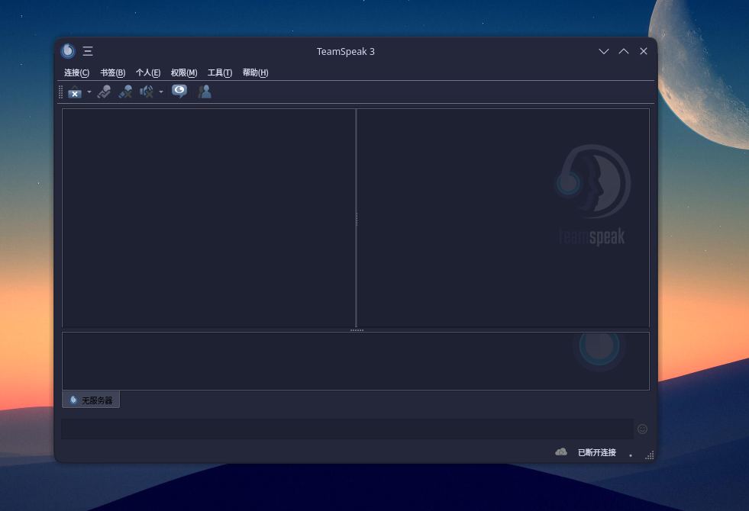Open the 工具 menu
Image resolution: width=749 pixels, height=511 pixels.
219,72
